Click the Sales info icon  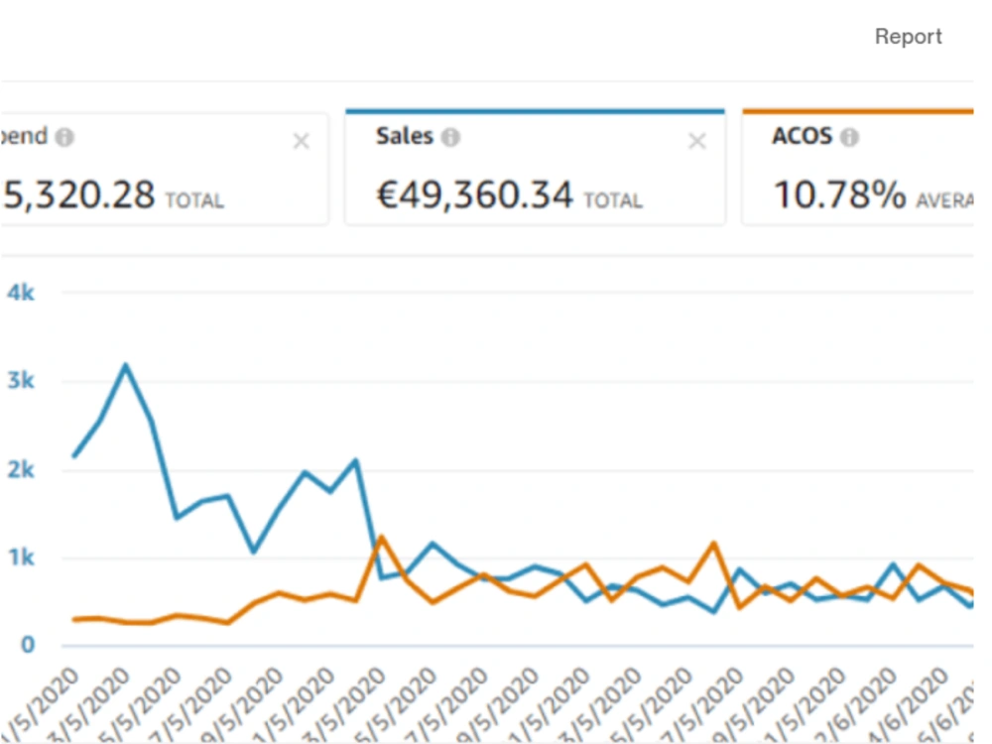(450, 137)
